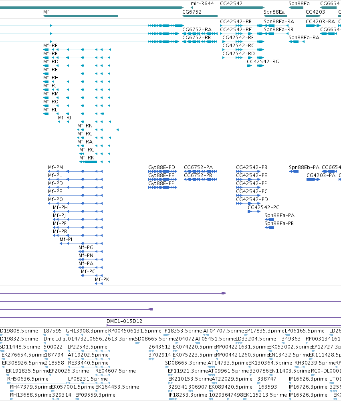
Task: Click the Gyc88E-PD protein label
Action: point(161,167)
